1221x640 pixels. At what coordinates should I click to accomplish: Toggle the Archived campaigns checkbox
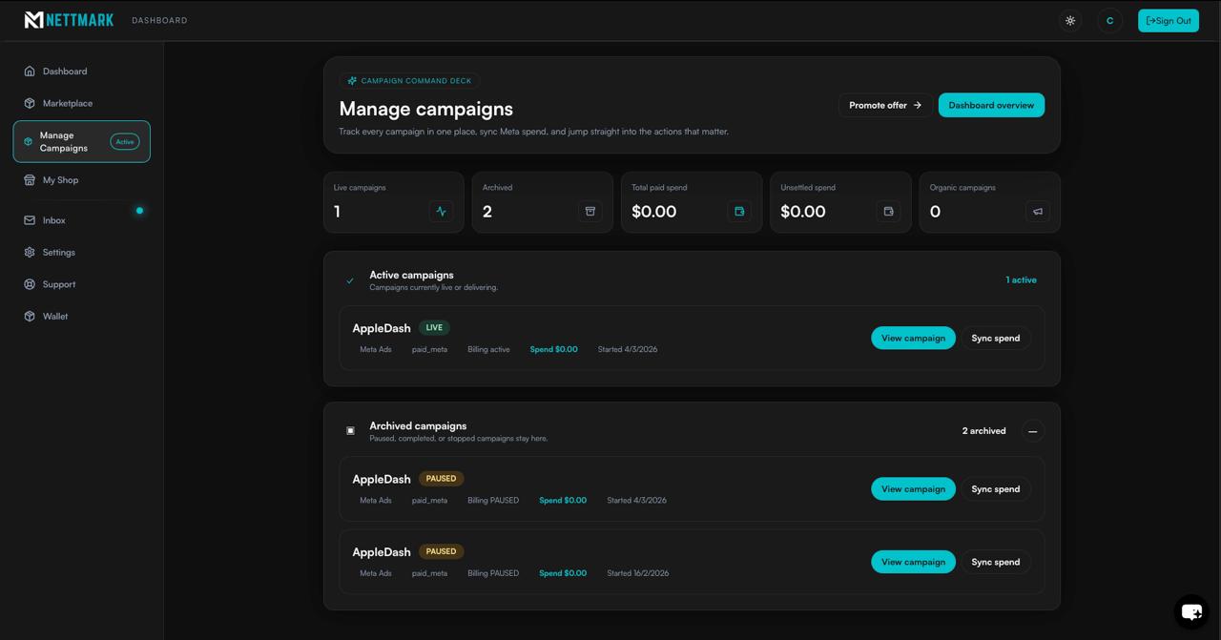coord(350,430)
